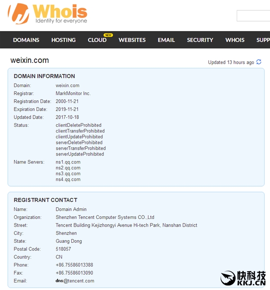Screen dimensions: 270x290
Task: Click the REGISTRANT CONTACT heading
Action: (x=45, y=200)
